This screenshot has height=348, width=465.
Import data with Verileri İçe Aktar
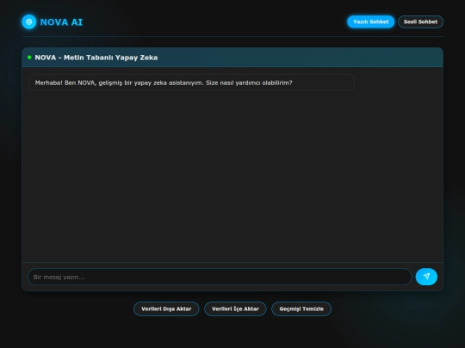click(x=235, y=309)
